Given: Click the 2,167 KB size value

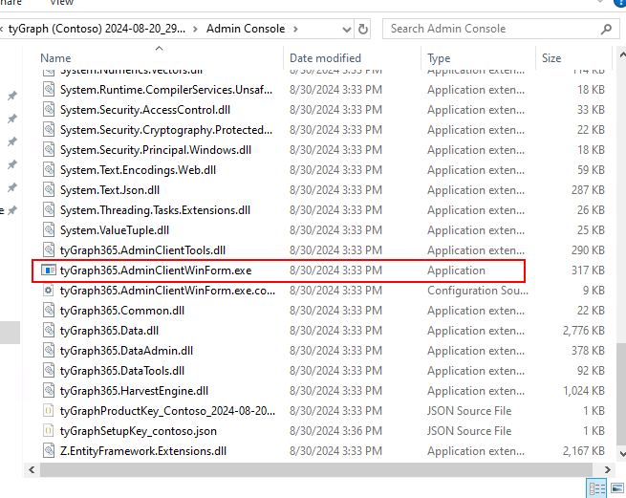Looking at the screenshot, I should point(584,451).
